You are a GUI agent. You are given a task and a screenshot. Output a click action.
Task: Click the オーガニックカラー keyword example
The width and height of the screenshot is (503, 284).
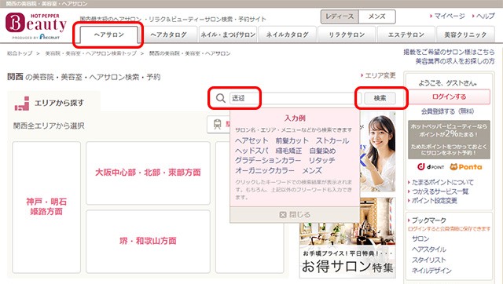pyautogui.click(x=265, y=170)
